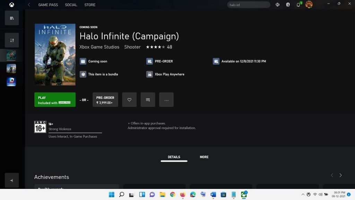Viewport: 355px width, 200px height.
Task: Go back using the back arrow
Action: point(29,5)
